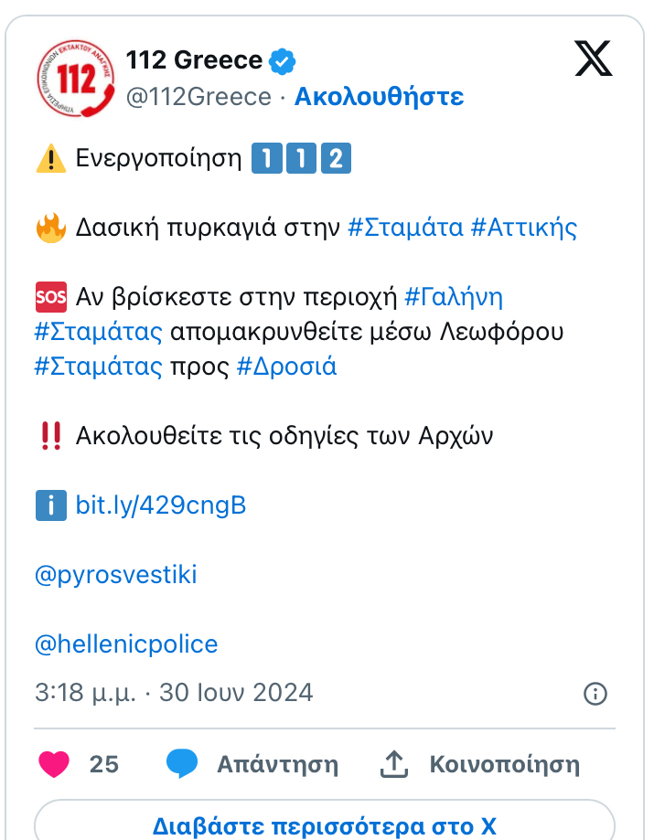Open the 112 Greece account name

[x=194, y=61]
